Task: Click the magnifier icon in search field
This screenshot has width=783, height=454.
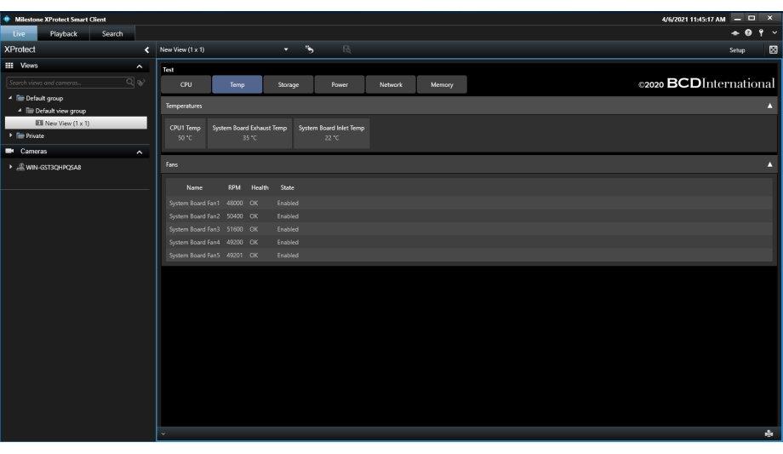Action: [129, 83]
